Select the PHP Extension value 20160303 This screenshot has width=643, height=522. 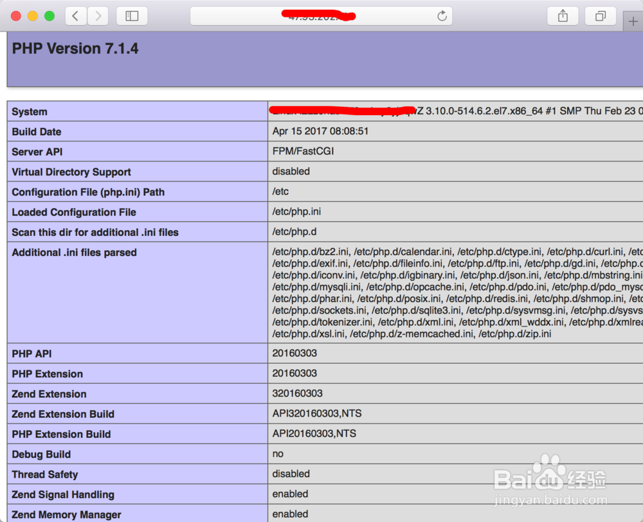(294, 373)
